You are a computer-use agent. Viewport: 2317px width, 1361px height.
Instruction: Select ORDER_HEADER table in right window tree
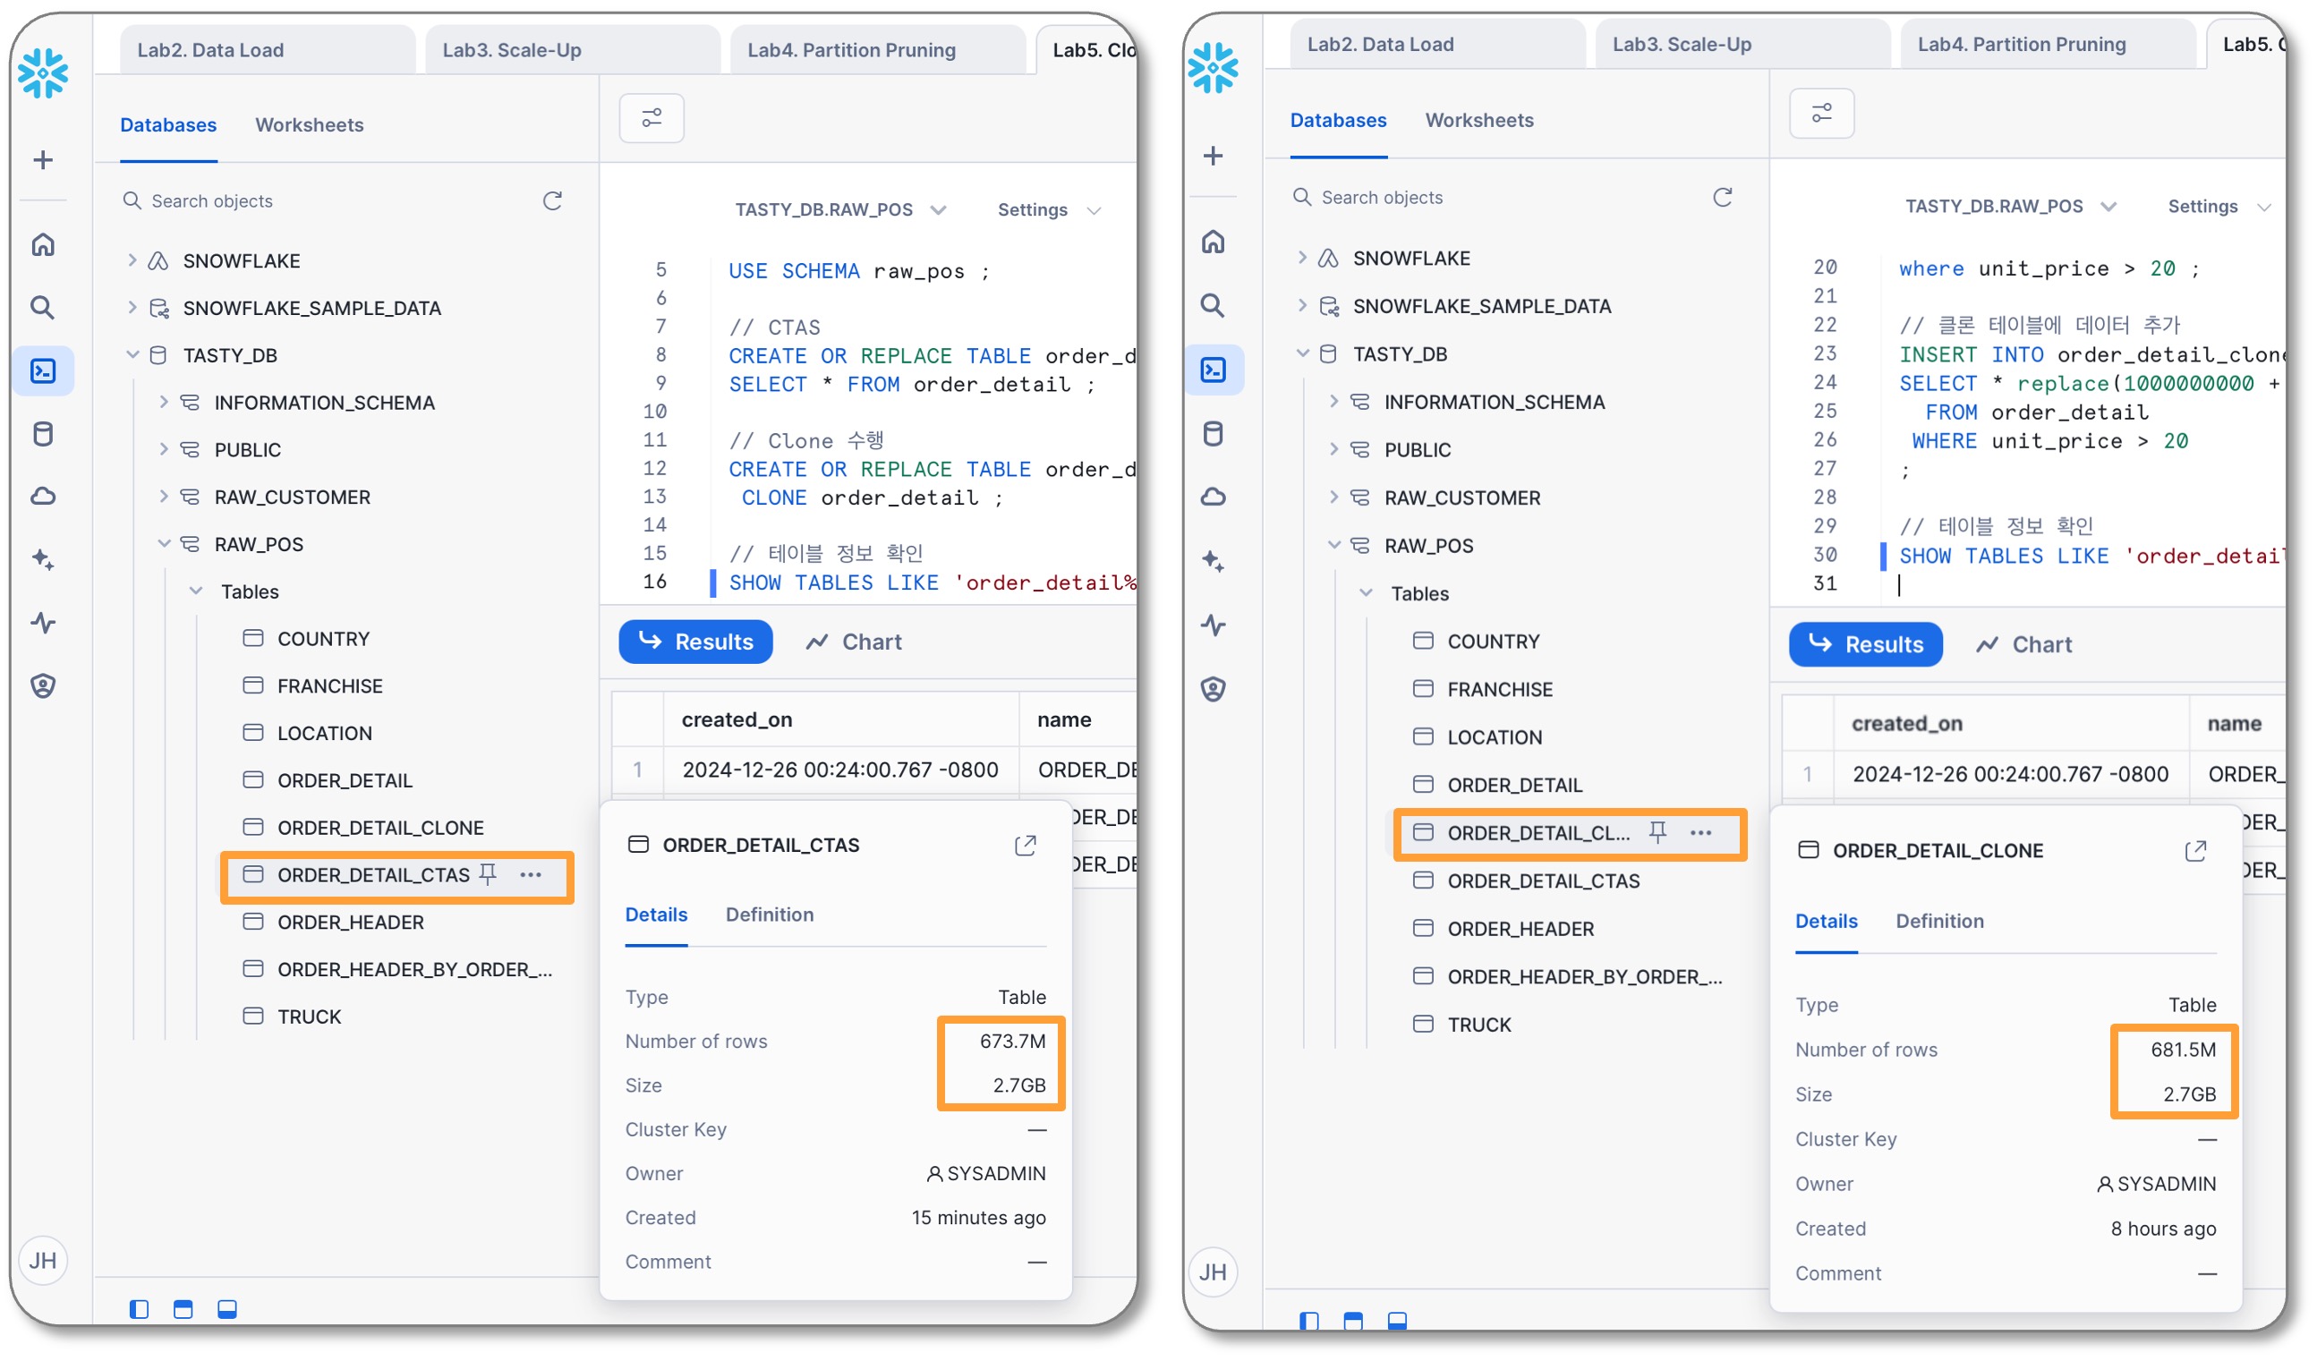point(1521,930)
